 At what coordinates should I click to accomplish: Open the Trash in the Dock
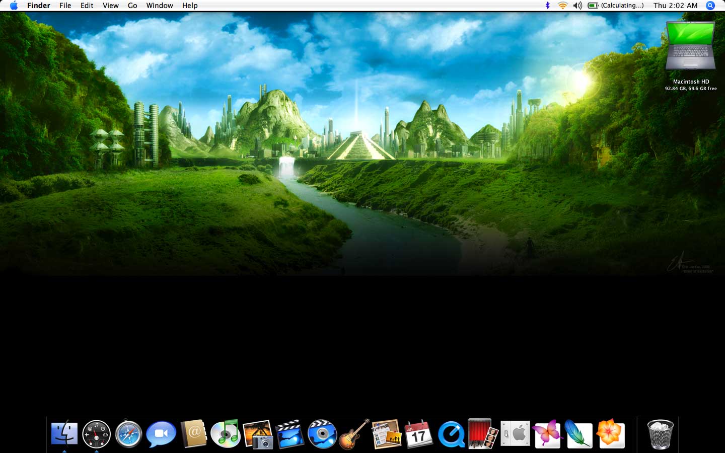click(x=660, y=434)
